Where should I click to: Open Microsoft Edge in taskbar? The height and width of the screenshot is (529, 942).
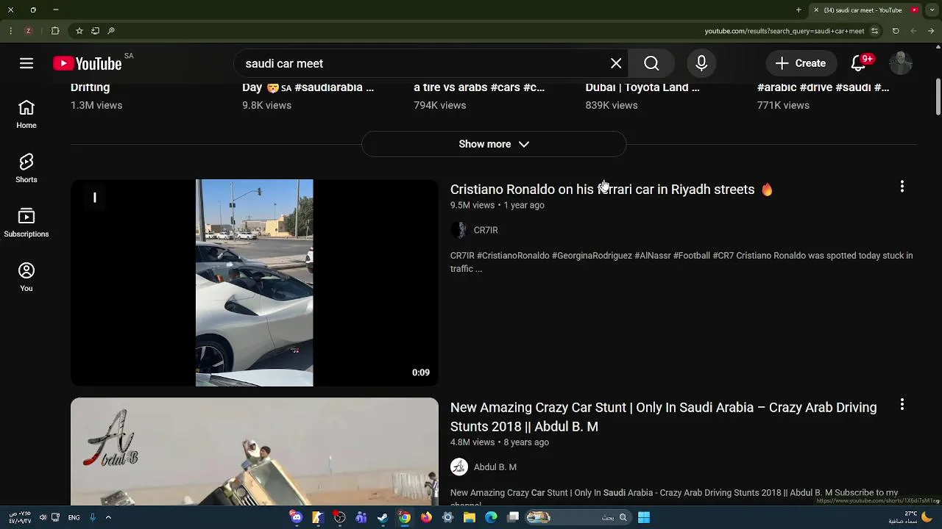[491, 517]
